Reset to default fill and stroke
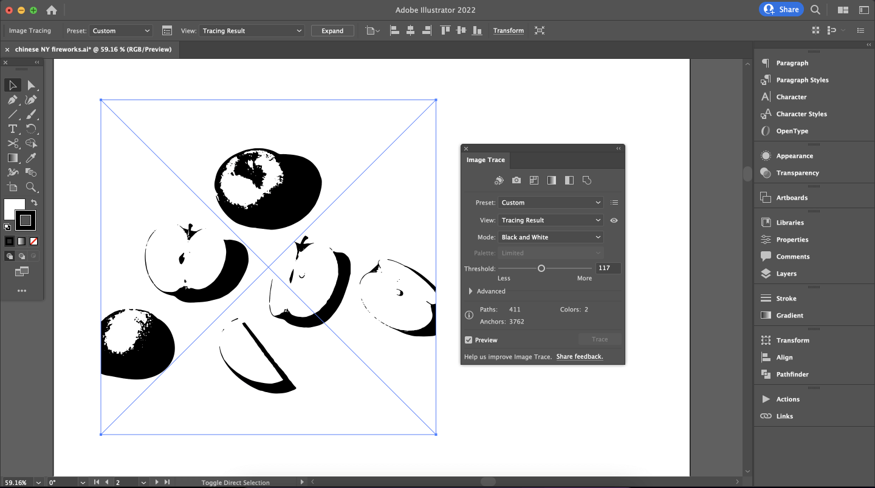Screen dimensions: 875x488 click(7, 227)
